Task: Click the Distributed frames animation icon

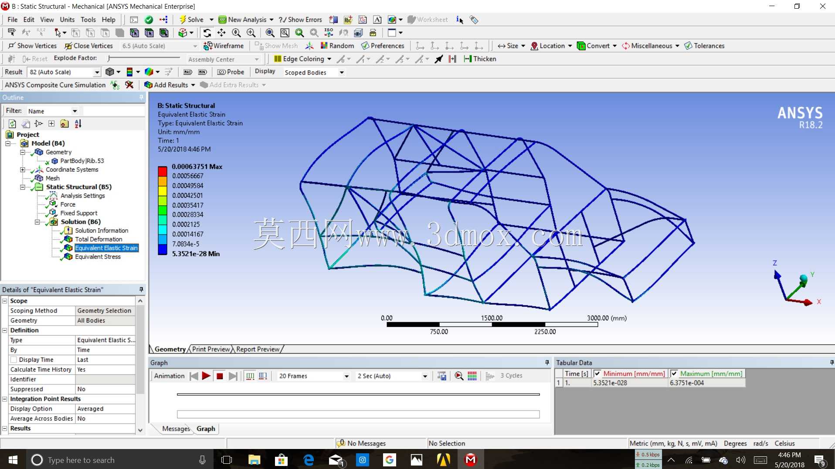Action: pos(250,376)
